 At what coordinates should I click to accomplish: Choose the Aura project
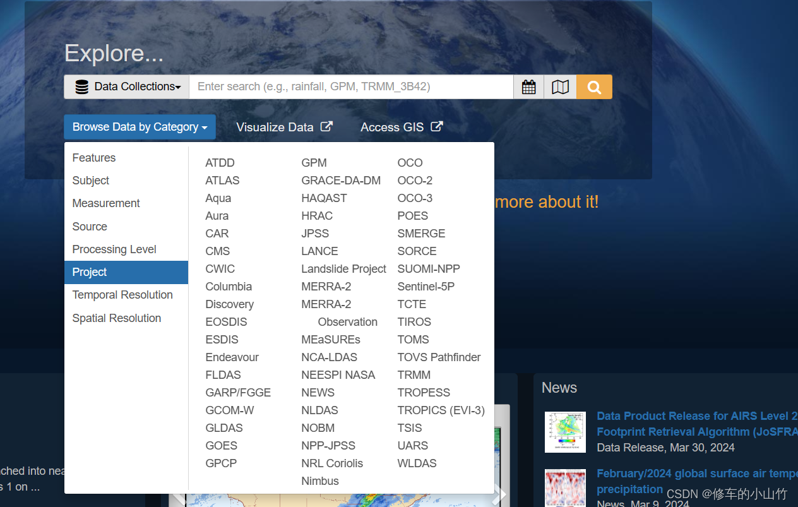tap(217, 216)
